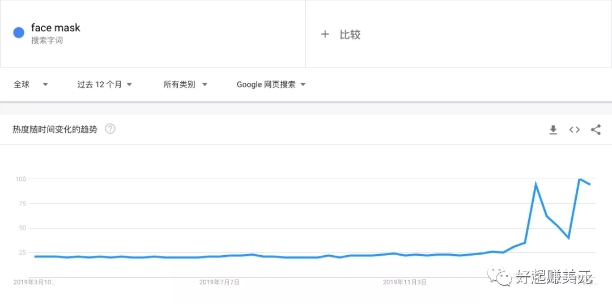This screenshot has width=612, height=304.
Task: Expand the 所有类别 category dropdown
Action: pyautogui.click(x=185, y=85)
